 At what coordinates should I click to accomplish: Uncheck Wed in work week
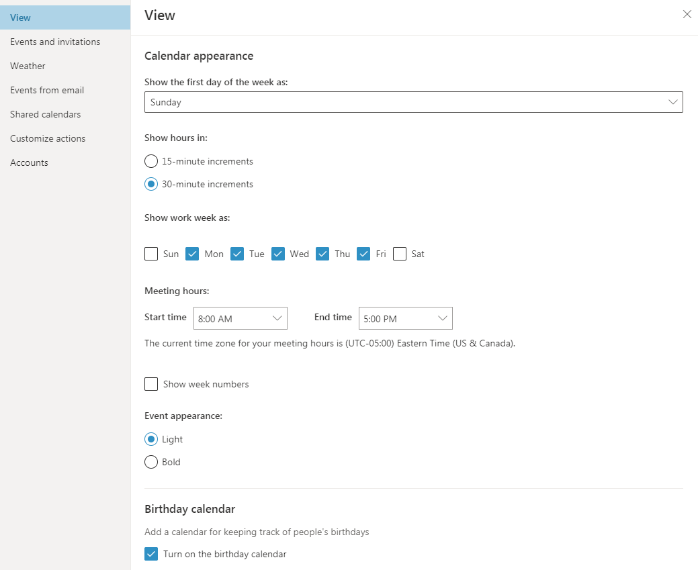[278, 254]
